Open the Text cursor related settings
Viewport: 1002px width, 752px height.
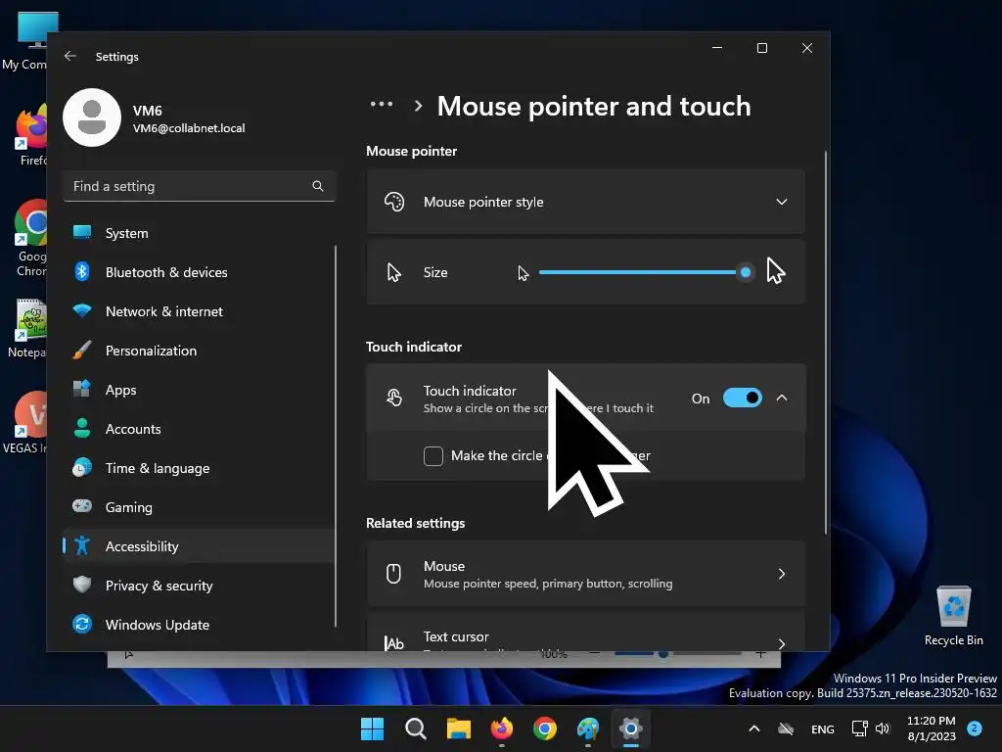click(586, 632)
